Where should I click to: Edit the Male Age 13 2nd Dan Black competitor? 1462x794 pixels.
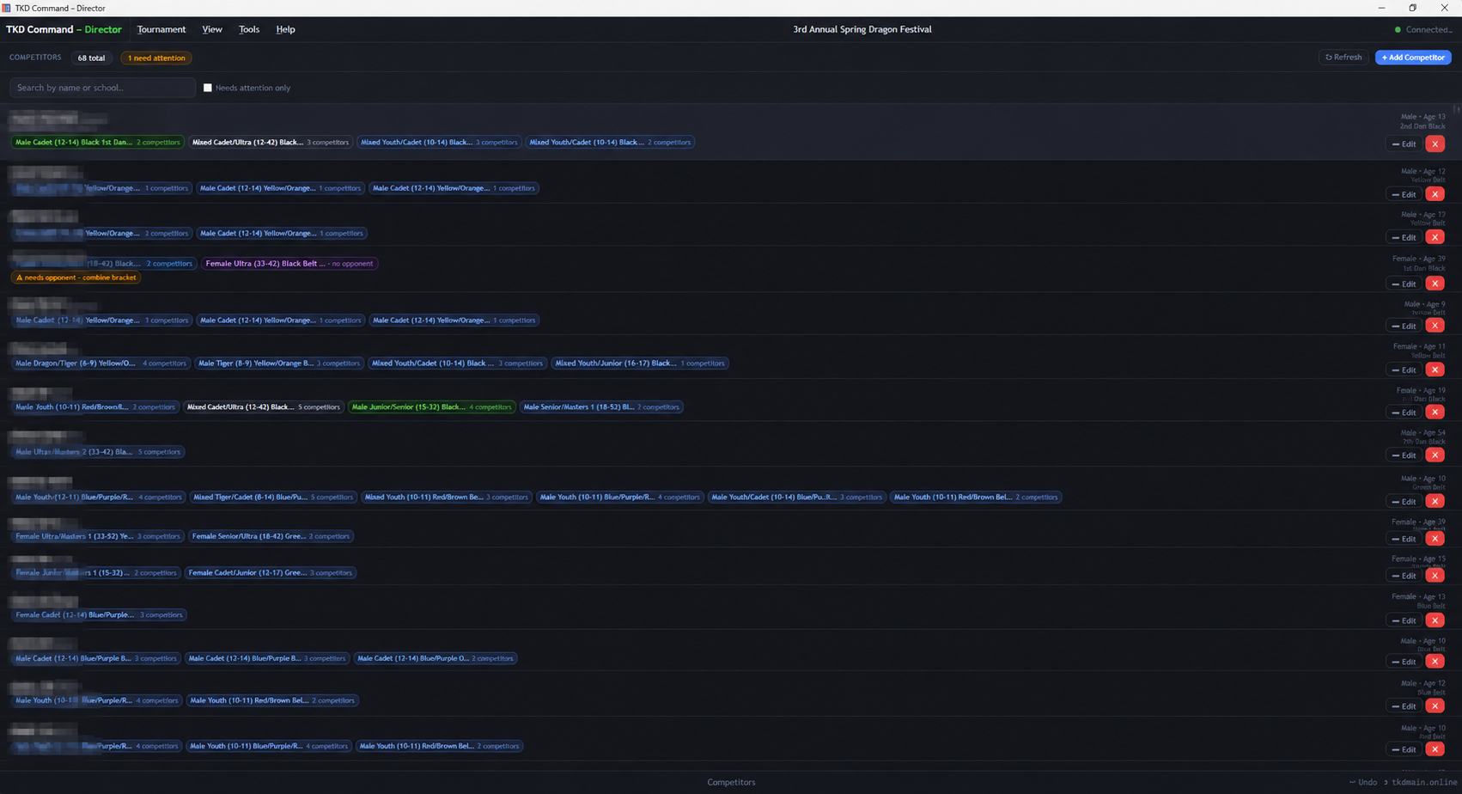click(1404, 144)
